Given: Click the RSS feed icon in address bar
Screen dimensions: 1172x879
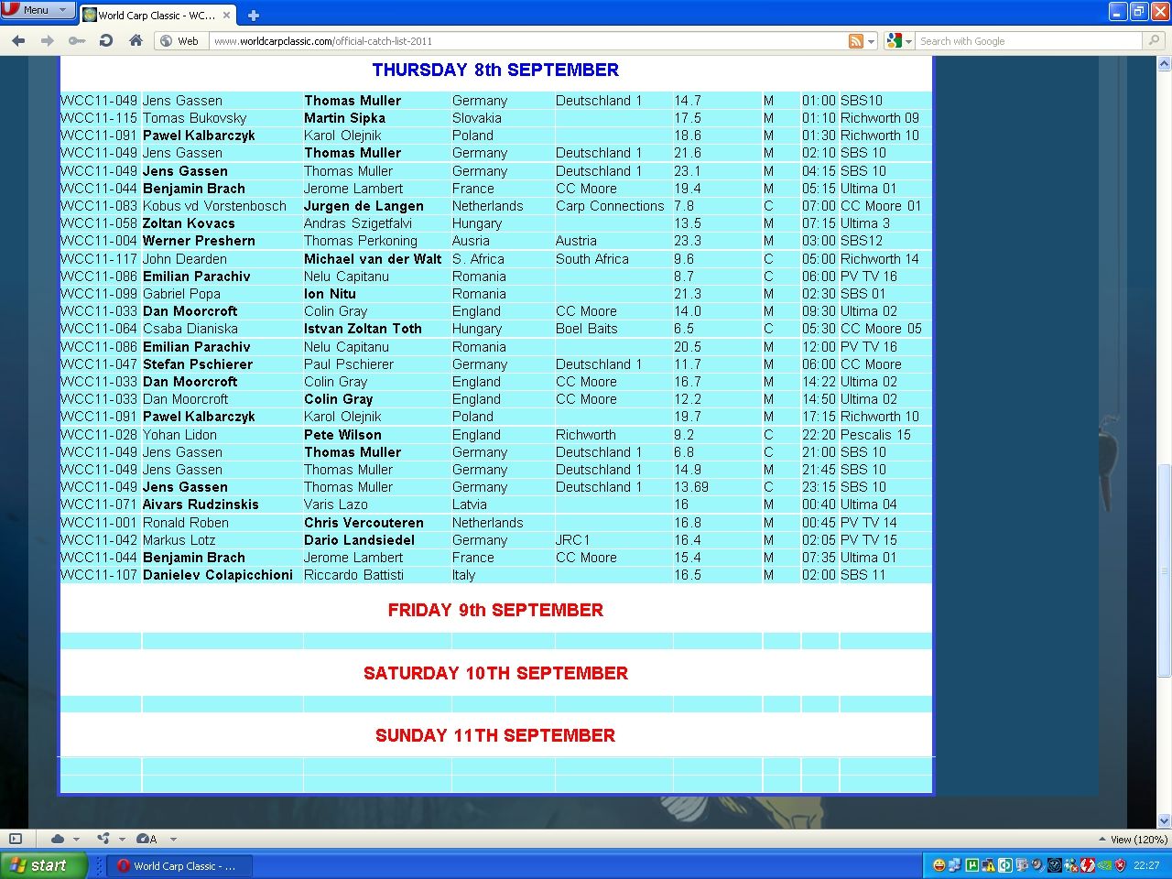Looking at the screenshot, I should coord(856,41).
